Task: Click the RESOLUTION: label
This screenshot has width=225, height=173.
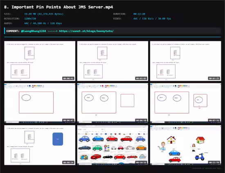Action: coord(12,19)
